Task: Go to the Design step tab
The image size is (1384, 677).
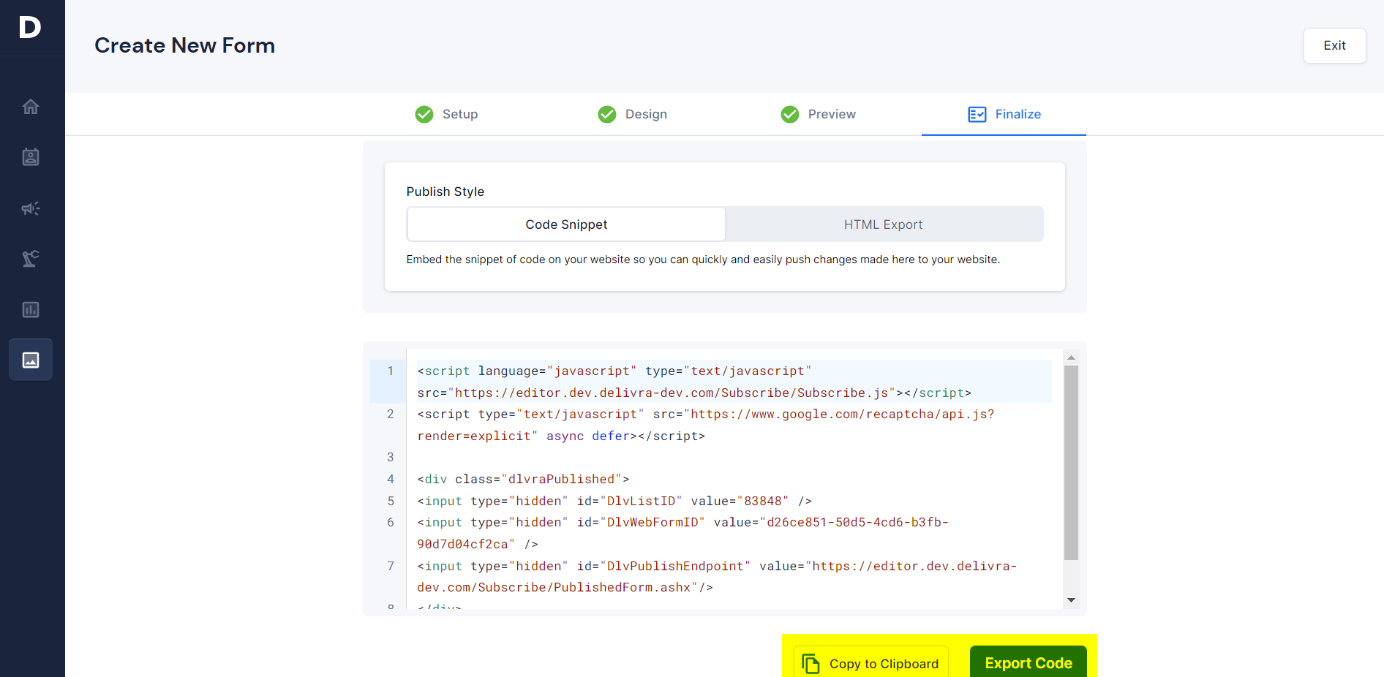Action: click(x=633, y=114)
